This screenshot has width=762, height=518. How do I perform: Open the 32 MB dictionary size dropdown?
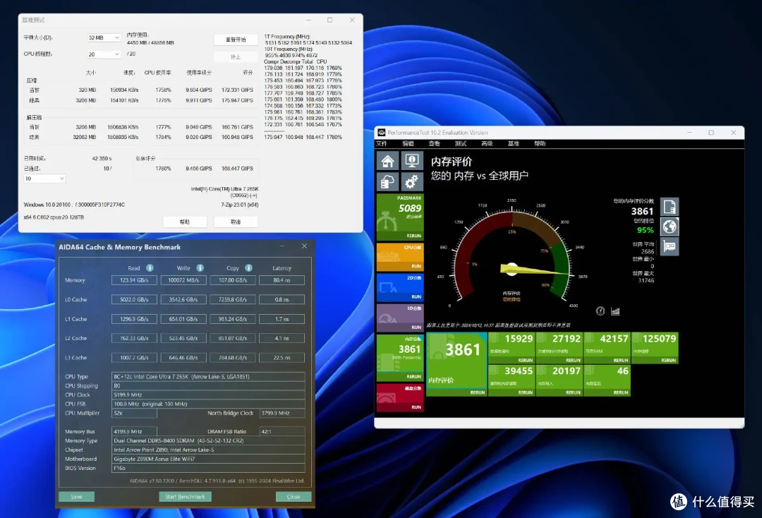[104, 37]
